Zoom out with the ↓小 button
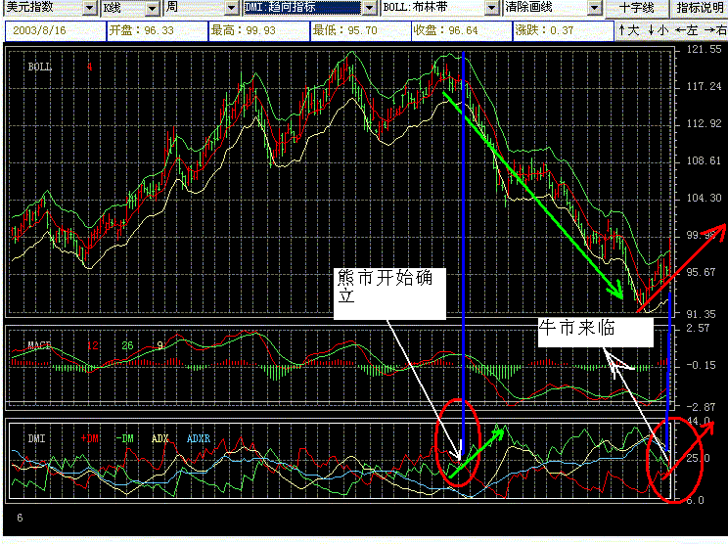The width and height of the screenshot is (728, 544). [x=658, y=30]
